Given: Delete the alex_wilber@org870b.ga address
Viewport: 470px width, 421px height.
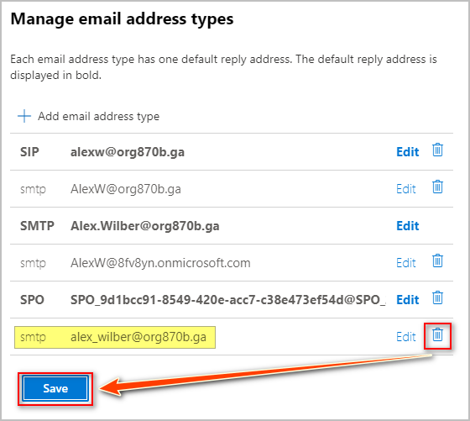Looking at the screenshot, I should [x=437, y=334].
